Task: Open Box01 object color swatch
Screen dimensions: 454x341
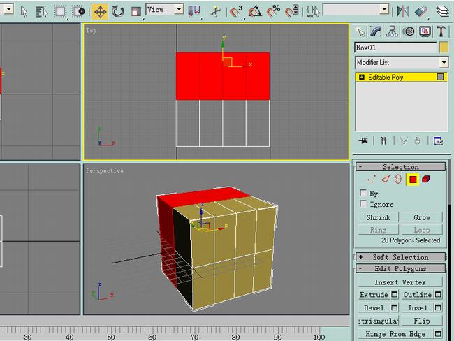Action: tap(444, 48)
